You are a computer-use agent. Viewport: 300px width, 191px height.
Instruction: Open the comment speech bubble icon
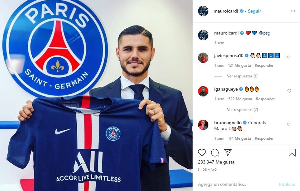215,153
